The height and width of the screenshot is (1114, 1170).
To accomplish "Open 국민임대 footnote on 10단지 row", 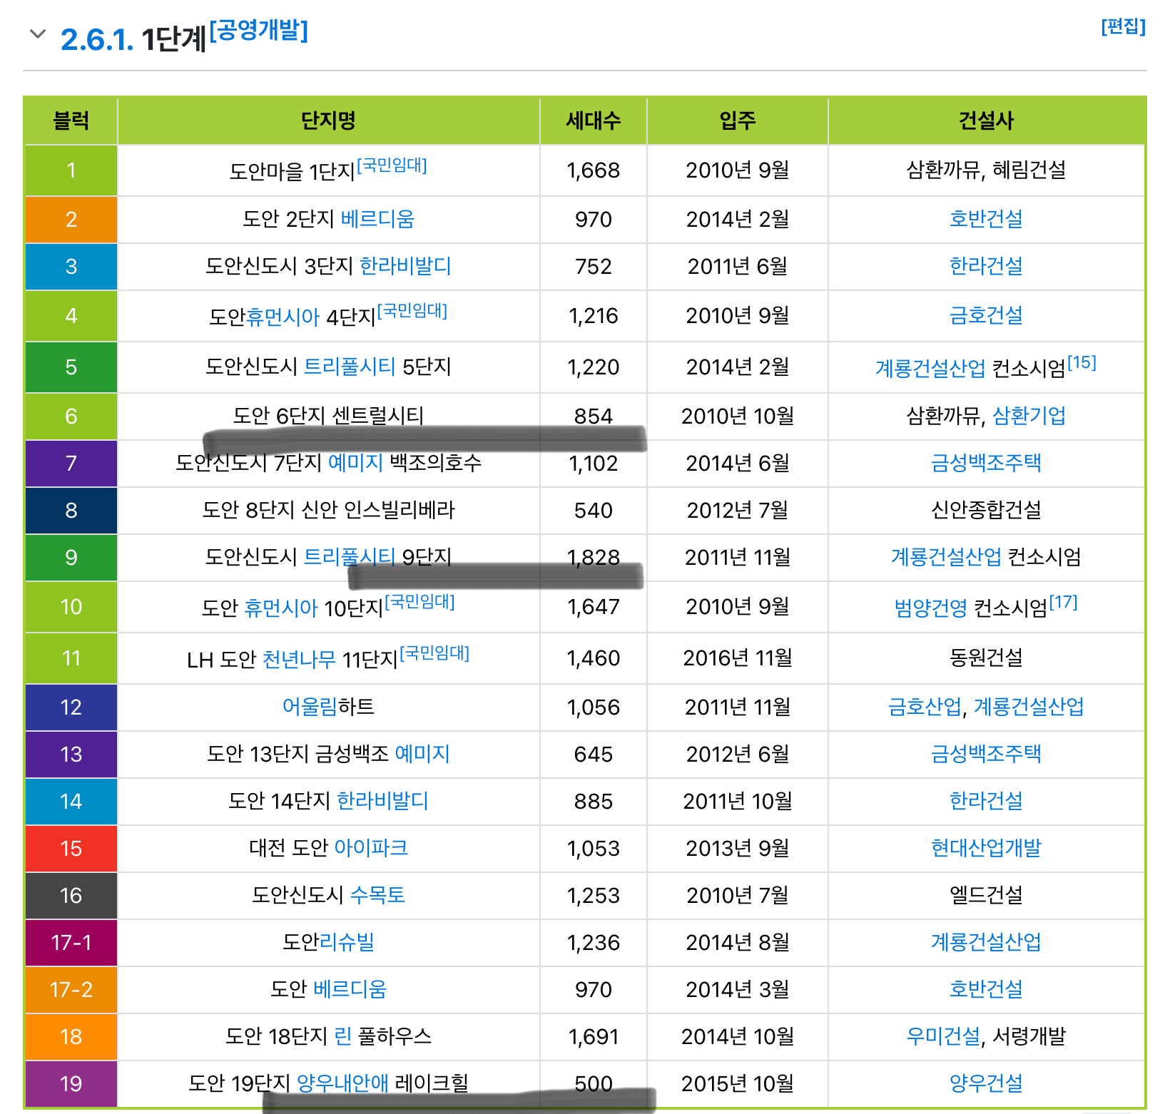I will 420,602.
